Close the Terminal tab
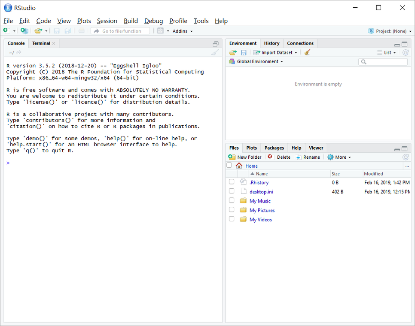The image size is (415, 326). click(54, 44)
